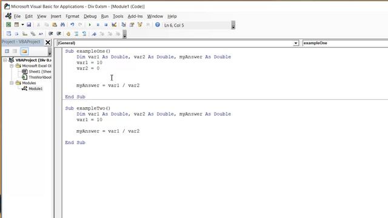Screen dimensions: 388x218
Task: Open the Window menu
Action: click(155, 16)
